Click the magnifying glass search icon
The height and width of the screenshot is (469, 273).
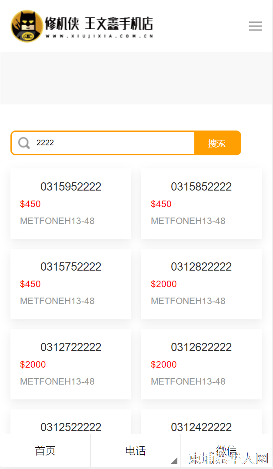[24, 143]
